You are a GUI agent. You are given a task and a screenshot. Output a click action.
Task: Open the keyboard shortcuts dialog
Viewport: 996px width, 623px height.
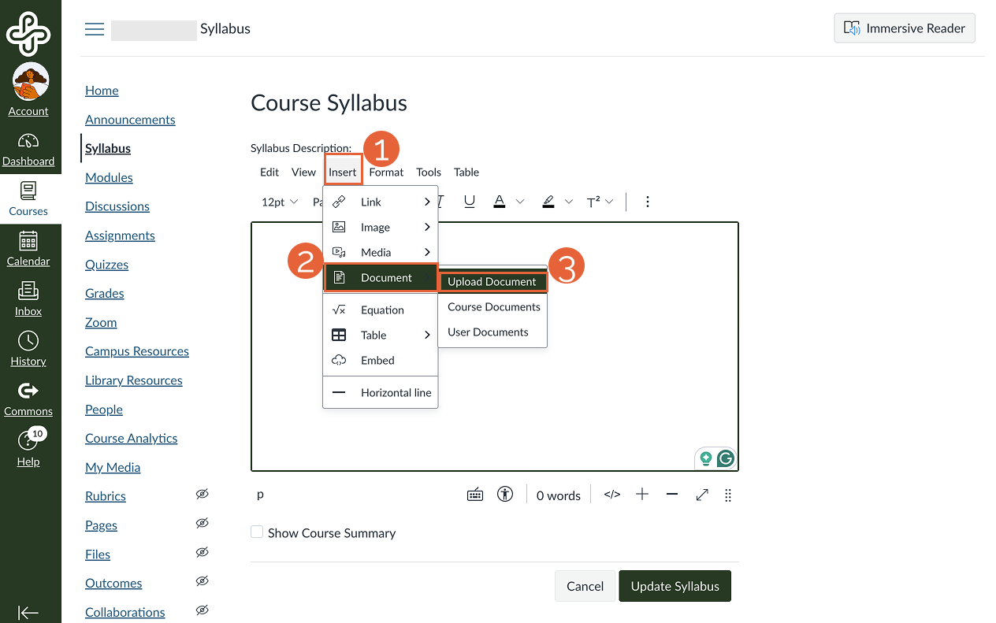coord(474,494)
